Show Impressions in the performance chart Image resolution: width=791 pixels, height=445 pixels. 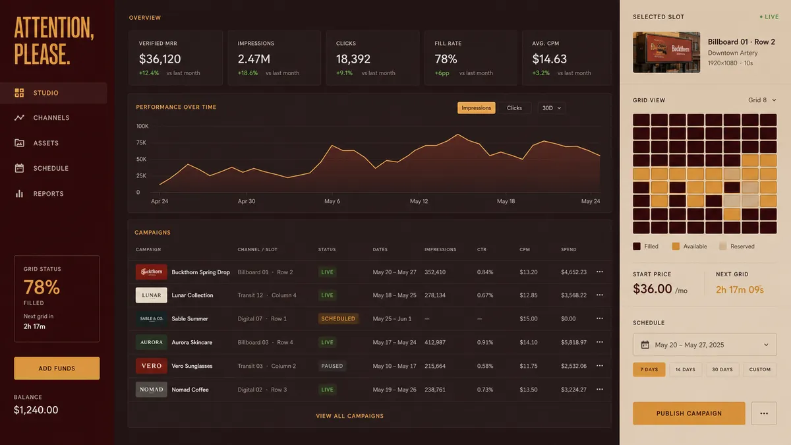pos(477,108)
